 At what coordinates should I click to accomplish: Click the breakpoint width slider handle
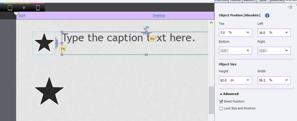(16, 13)
